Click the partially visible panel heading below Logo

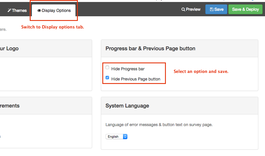[x=10, y=106]
